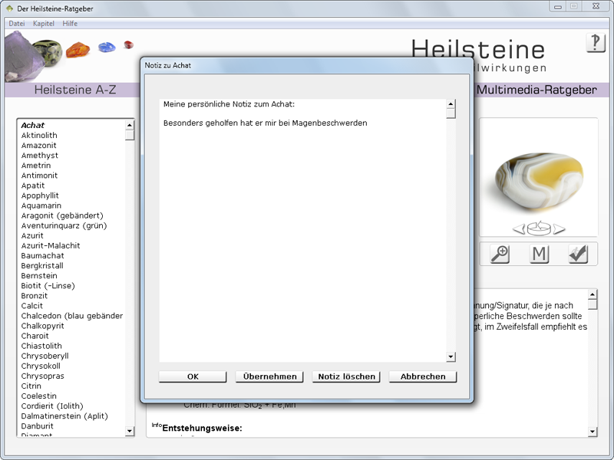Rotate stone image with left arrow
This screenshot has width=614, height=460.
[519, 228]
